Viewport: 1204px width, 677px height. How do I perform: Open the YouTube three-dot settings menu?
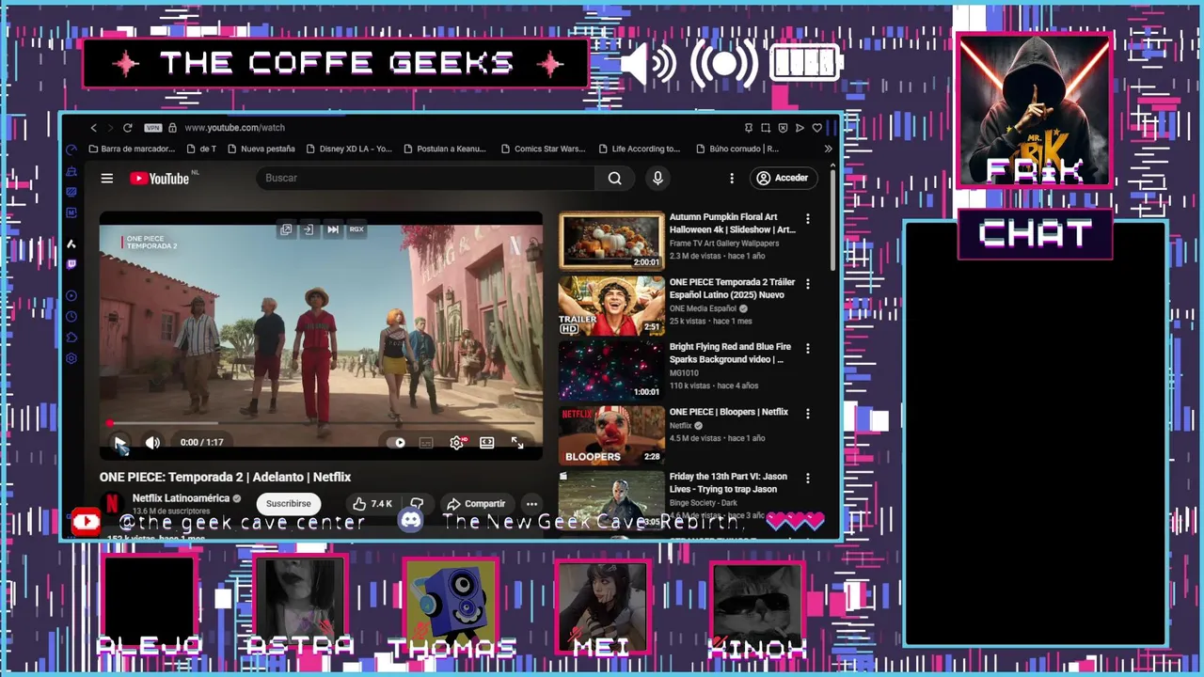pos(732,178)
